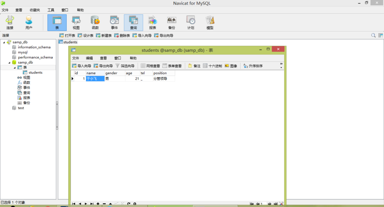
Task: Toggle the 备注 (Memo) pane
Action: 194,66
